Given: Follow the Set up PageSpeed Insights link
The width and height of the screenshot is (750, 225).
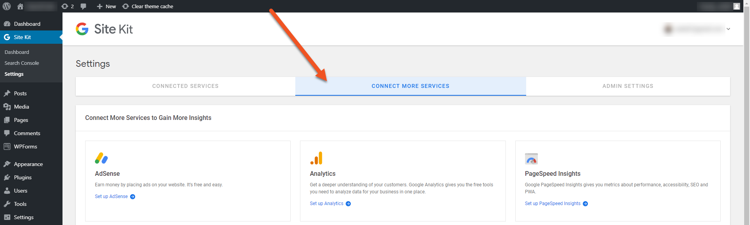Looking at the screenshot, I should (x=552, y=204).
